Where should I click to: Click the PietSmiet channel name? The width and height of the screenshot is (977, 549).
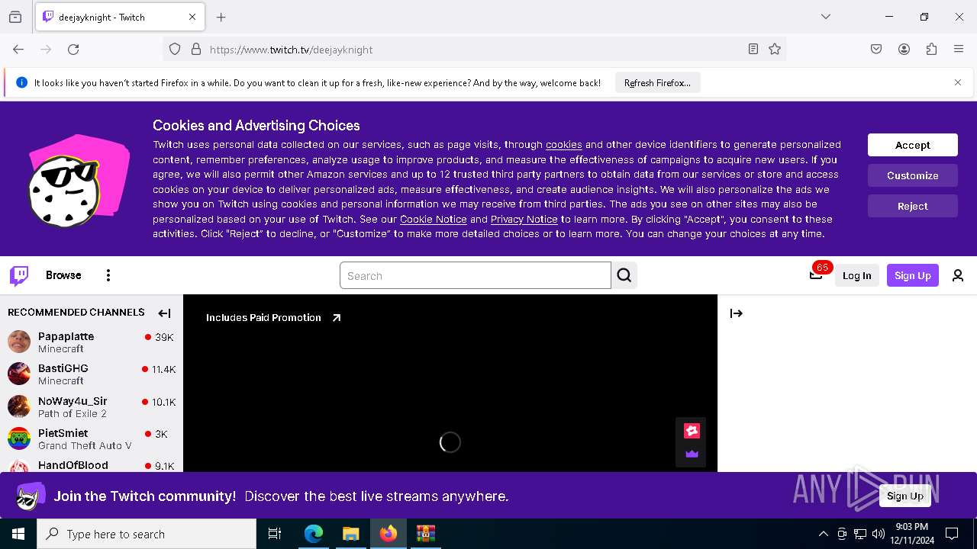63,433
